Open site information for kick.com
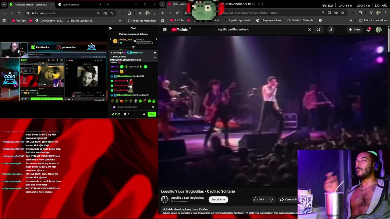This screenshot has width=390, height=219. 28,13
